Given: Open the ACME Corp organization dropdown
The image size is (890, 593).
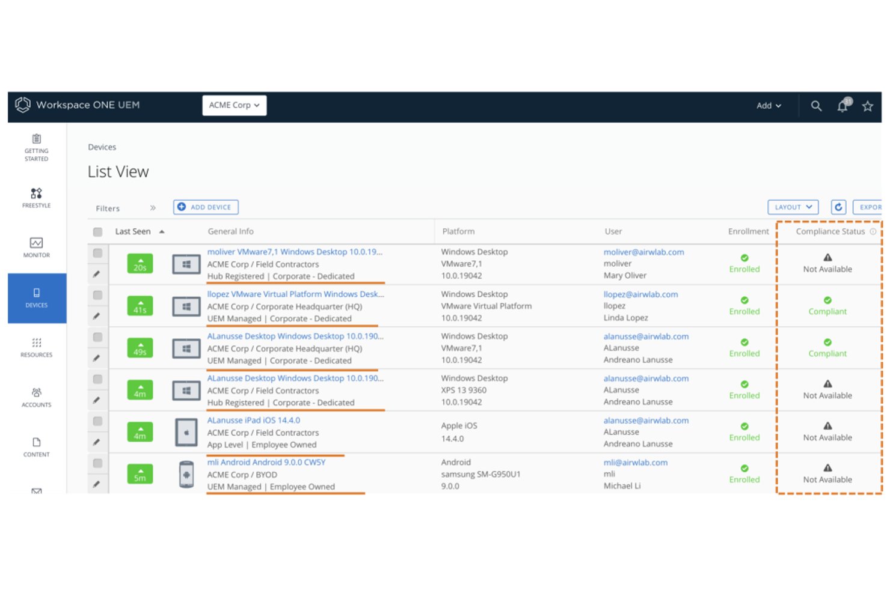Looking at the screenshot, I should (x=234, y=105).
